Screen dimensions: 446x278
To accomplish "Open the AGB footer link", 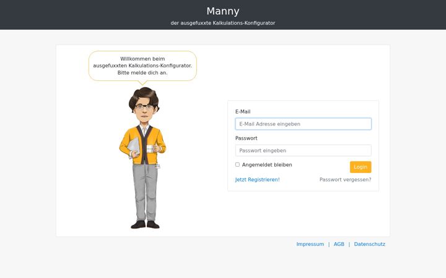I will point(339,244).
